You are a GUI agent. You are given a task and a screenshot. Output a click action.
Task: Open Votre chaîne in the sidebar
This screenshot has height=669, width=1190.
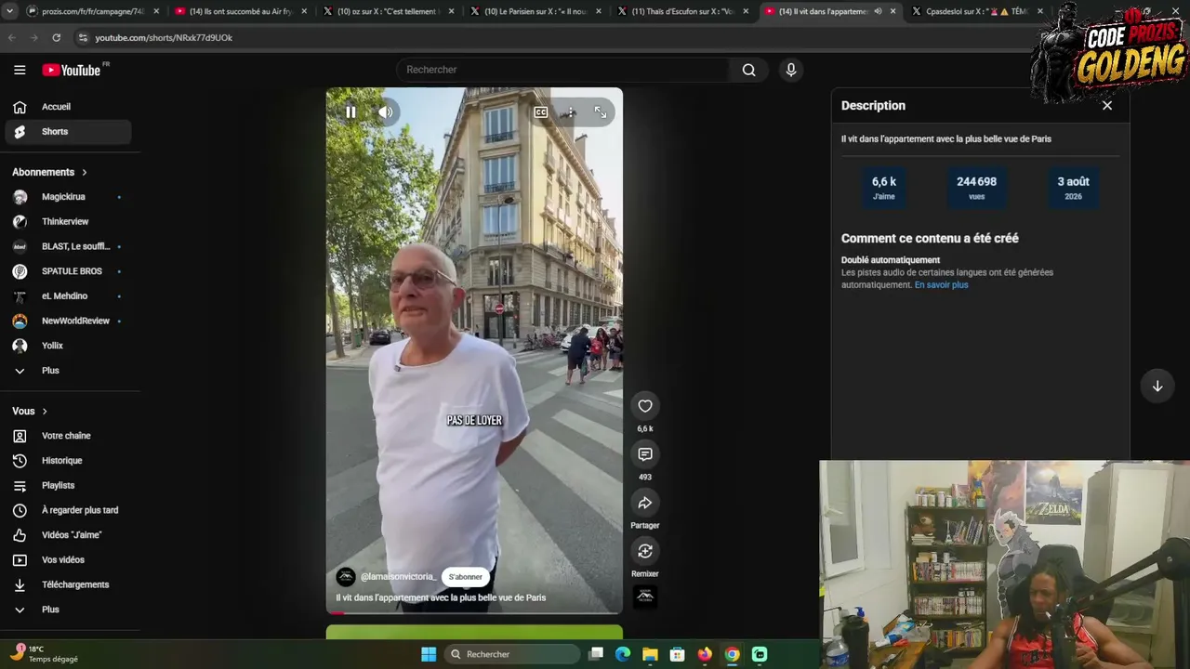(x=67, y=436)
